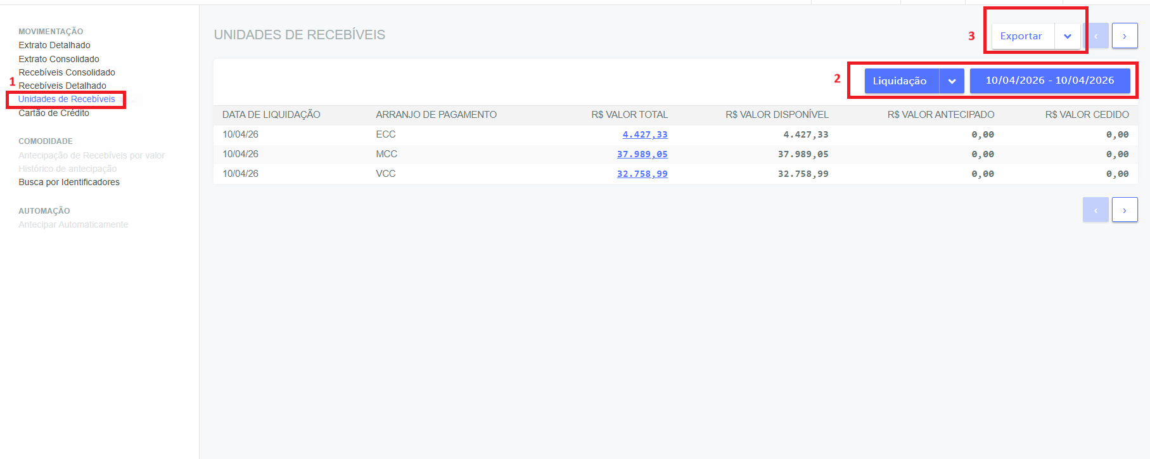
Task: Click the AUTOMAÇÃO section heading
Action: click(x=44, y=211)
